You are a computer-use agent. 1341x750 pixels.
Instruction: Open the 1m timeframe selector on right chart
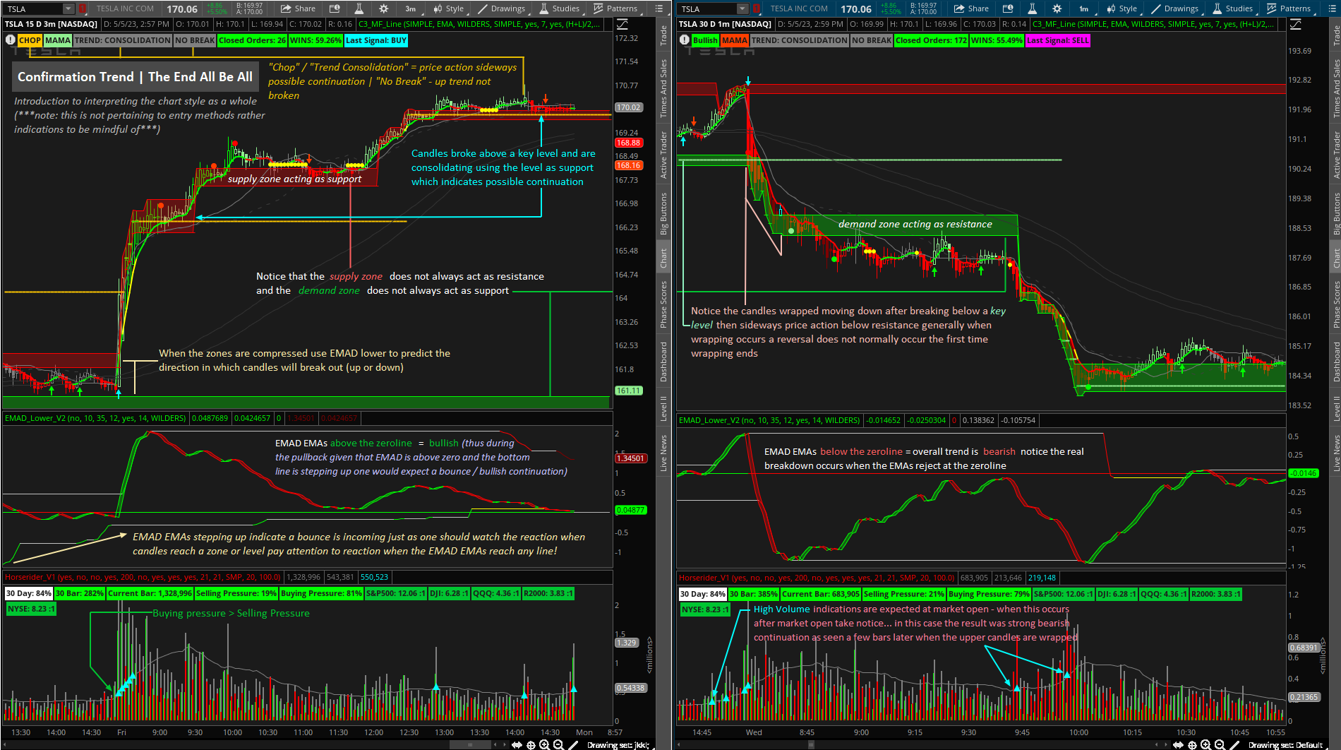pyautogui.click(x=1083, y=8)
